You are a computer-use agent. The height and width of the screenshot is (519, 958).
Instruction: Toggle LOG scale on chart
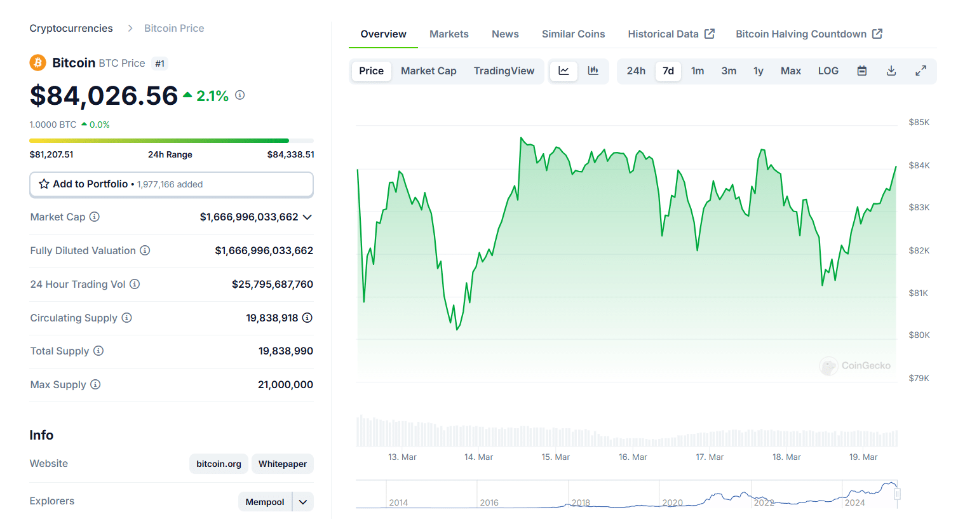[x=828, y=71]
